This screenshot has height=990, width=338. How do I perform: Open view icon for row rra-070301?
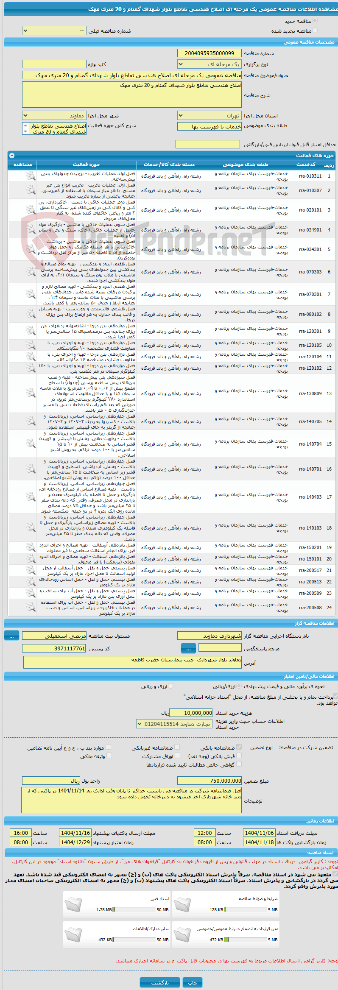(x=31, y=294)
